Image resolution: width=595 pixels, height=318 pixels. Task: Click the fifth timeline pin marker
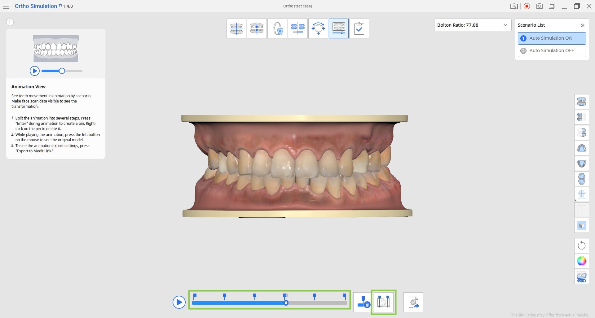(x=315, y=297)
